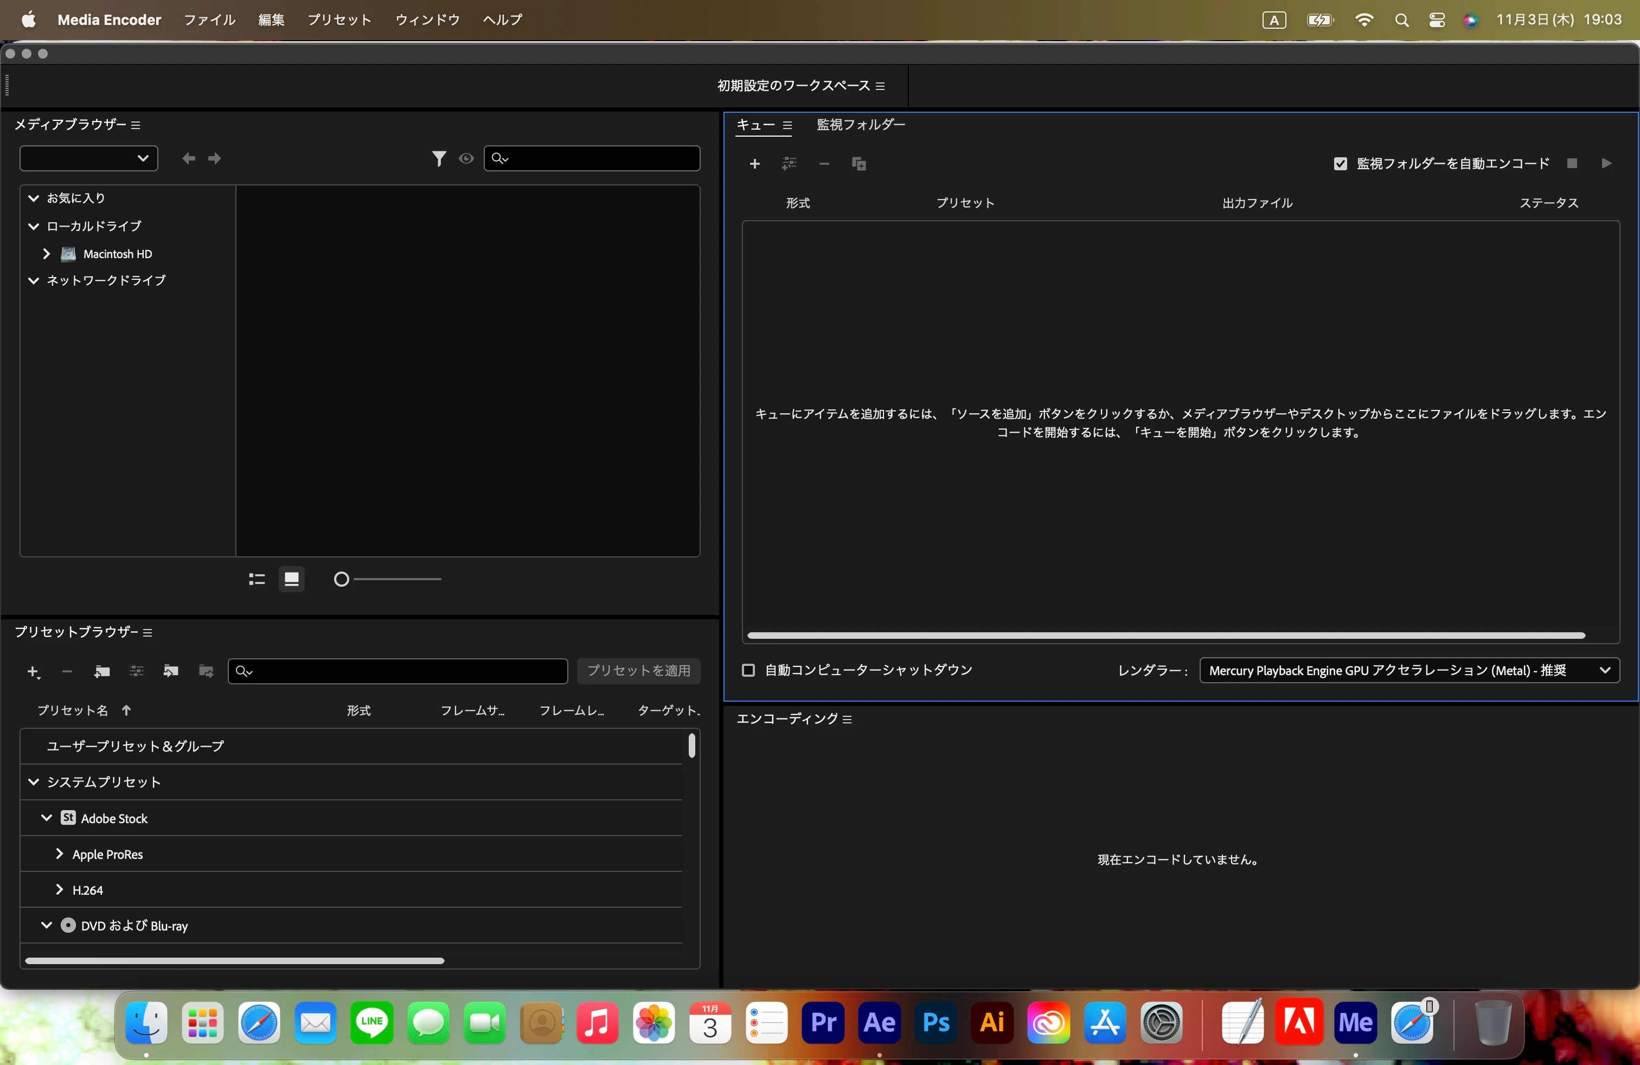Open the Mercury Playback Engine renderer dropdown
Image resolution: width=1640 pixels, height=1065 pixels.
click(1409, 670)
